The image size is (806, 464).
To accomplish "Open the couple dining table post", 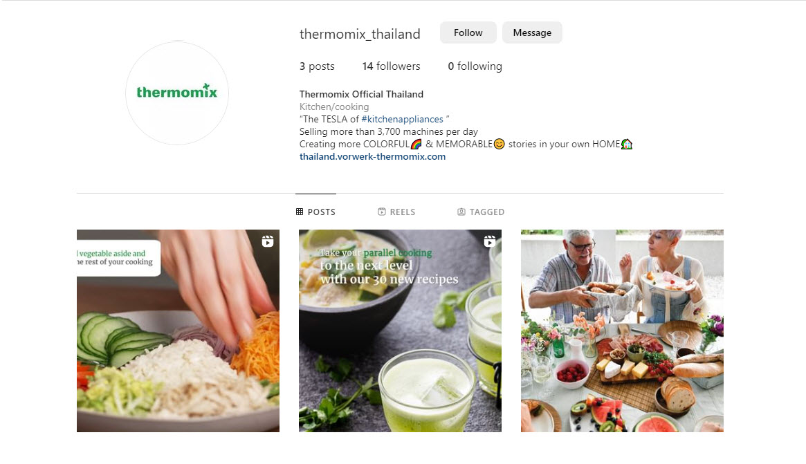I will (622, 331).
